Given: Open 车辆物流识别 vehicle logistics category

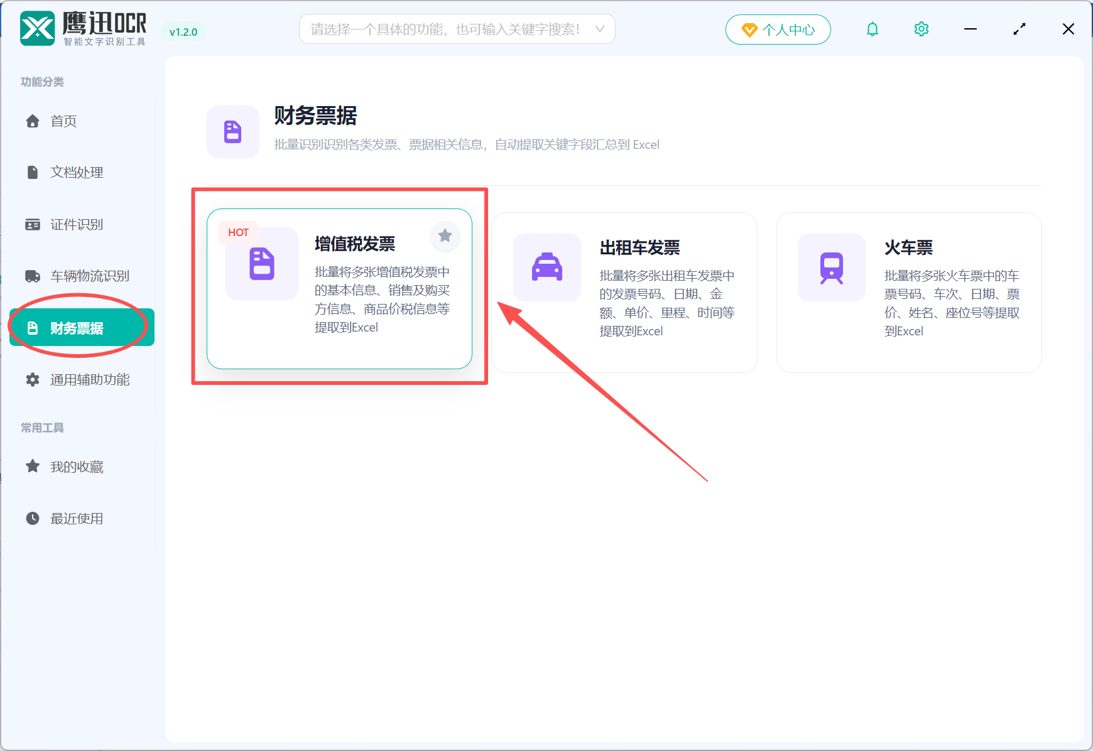Looking at the screenshot, I should point(89,276).
